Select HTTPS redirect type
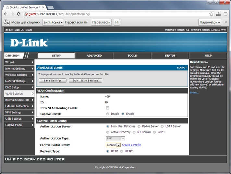The height and width of the screenshot is (174, 231). click(122, 151)
